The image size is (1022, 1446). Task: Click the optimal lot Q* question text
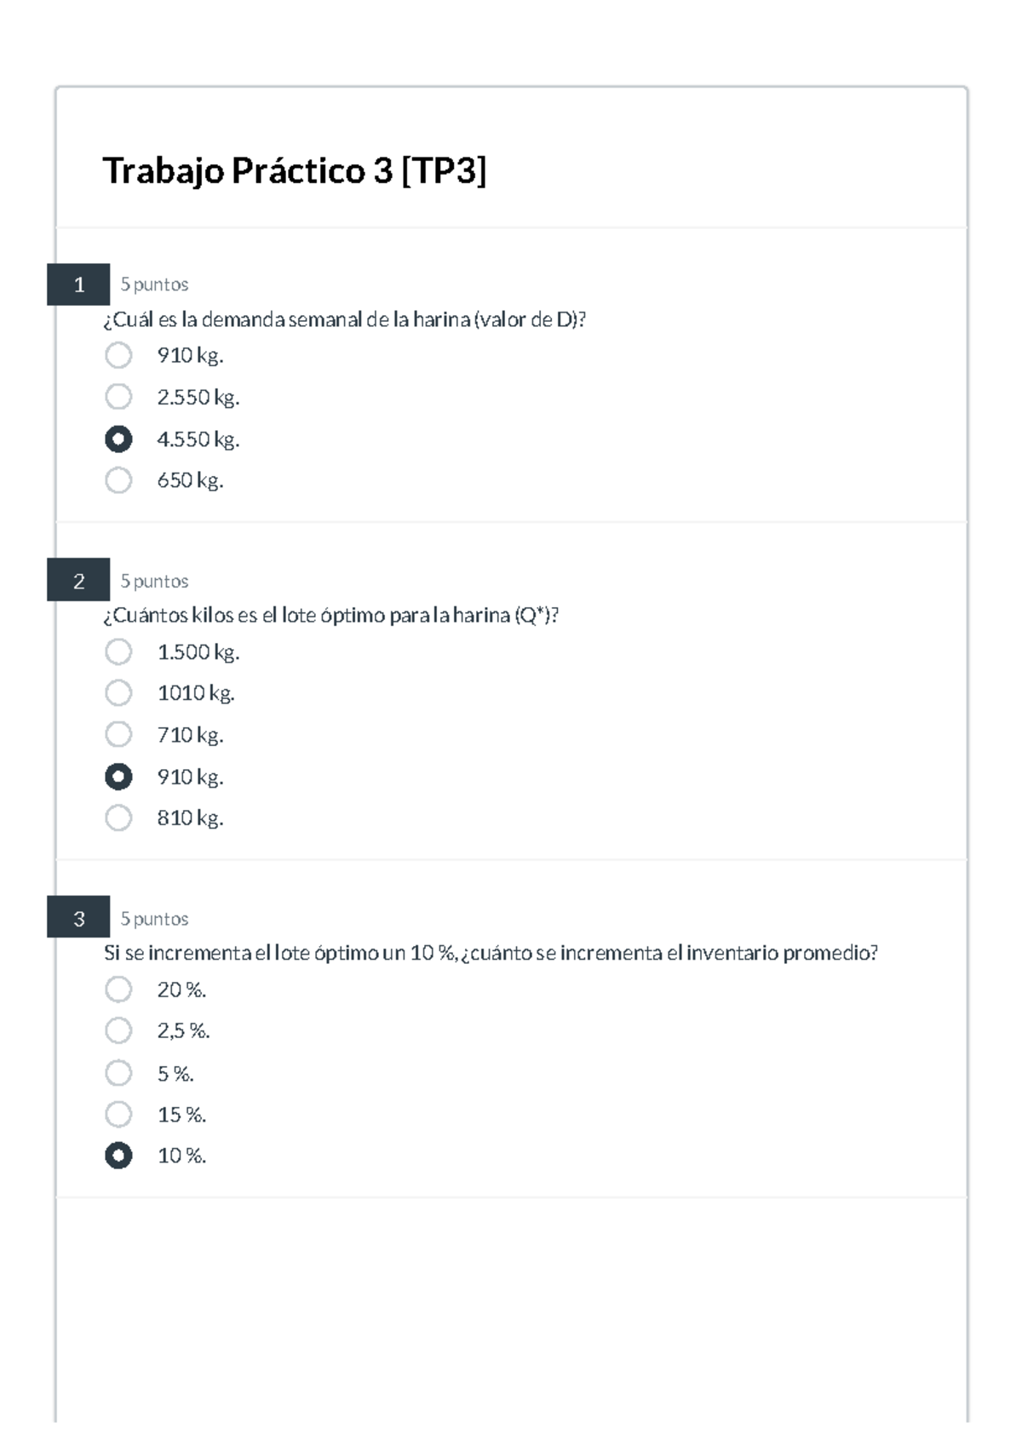tap(331, 616)
